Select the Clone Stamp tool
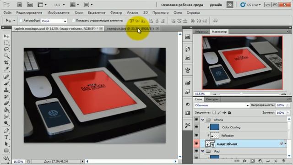Screen dimensions: 293x165 pos(6,90)
